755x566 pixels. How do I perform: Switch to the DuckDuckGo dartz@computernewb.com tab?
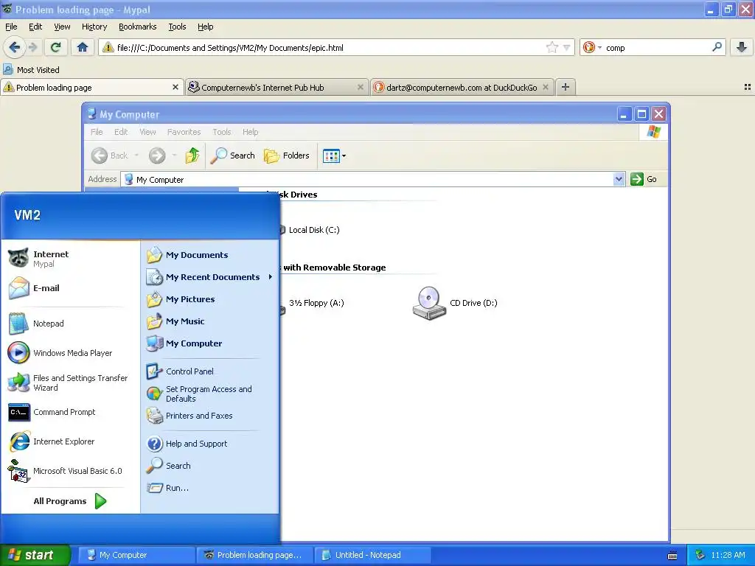(462, 87)
